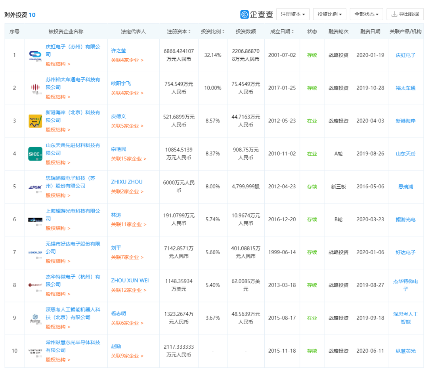Click legal representative 皮德义
This screenshot has height=371, width=428.
[118, 116]
